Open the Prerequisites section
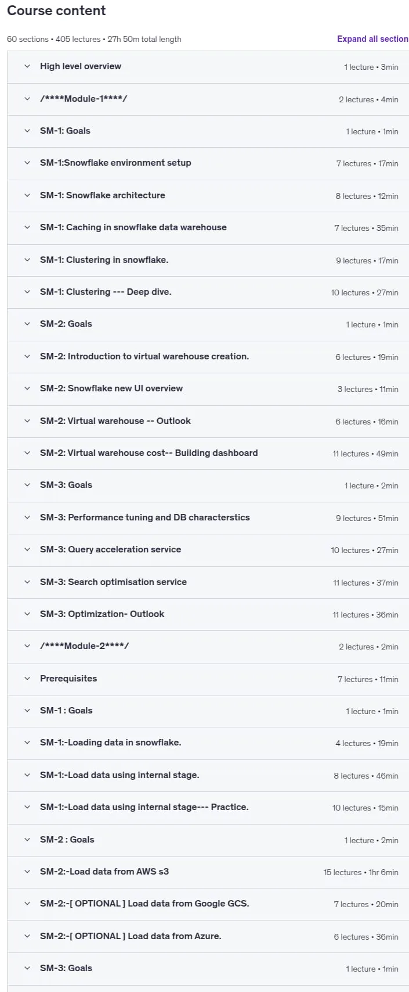Image resolution: width=409 pixels, height=992 pixels. tap(208, 679)
